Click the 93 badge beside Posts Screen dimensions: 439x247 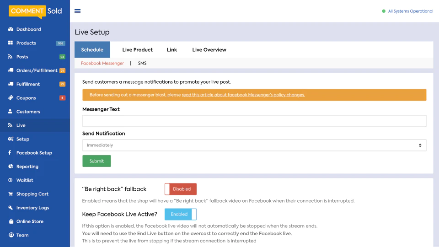coord(62,57)
